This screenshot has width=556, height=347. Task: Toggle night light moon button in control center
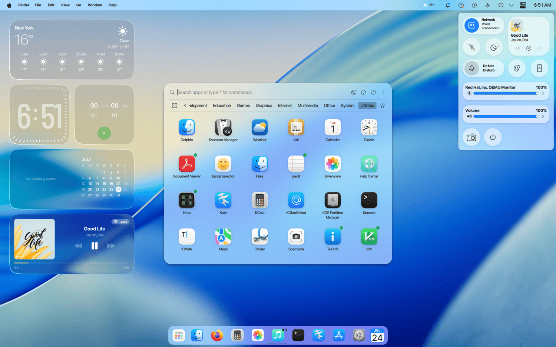point(494,47)
